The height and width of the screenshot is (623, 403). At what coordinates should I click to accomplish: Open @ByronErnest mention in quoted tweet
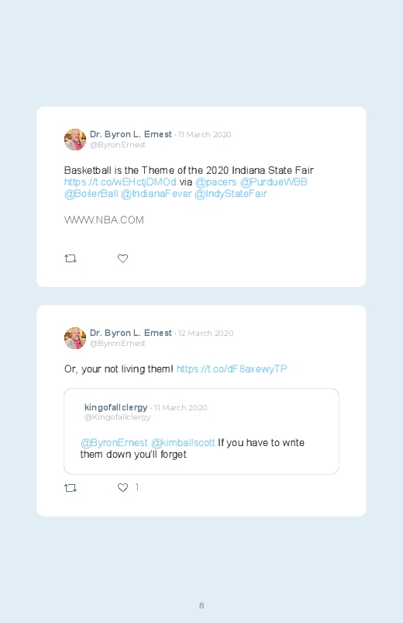tap(114, 442)
